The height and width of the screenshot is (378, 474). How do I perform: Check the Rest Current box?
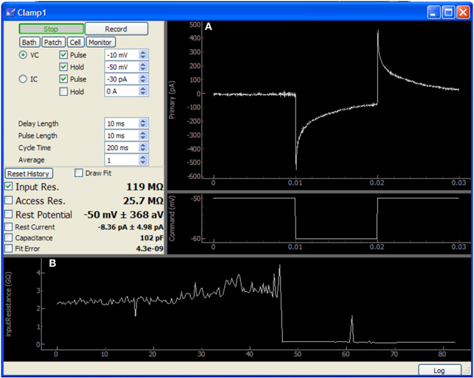(9, 227)
